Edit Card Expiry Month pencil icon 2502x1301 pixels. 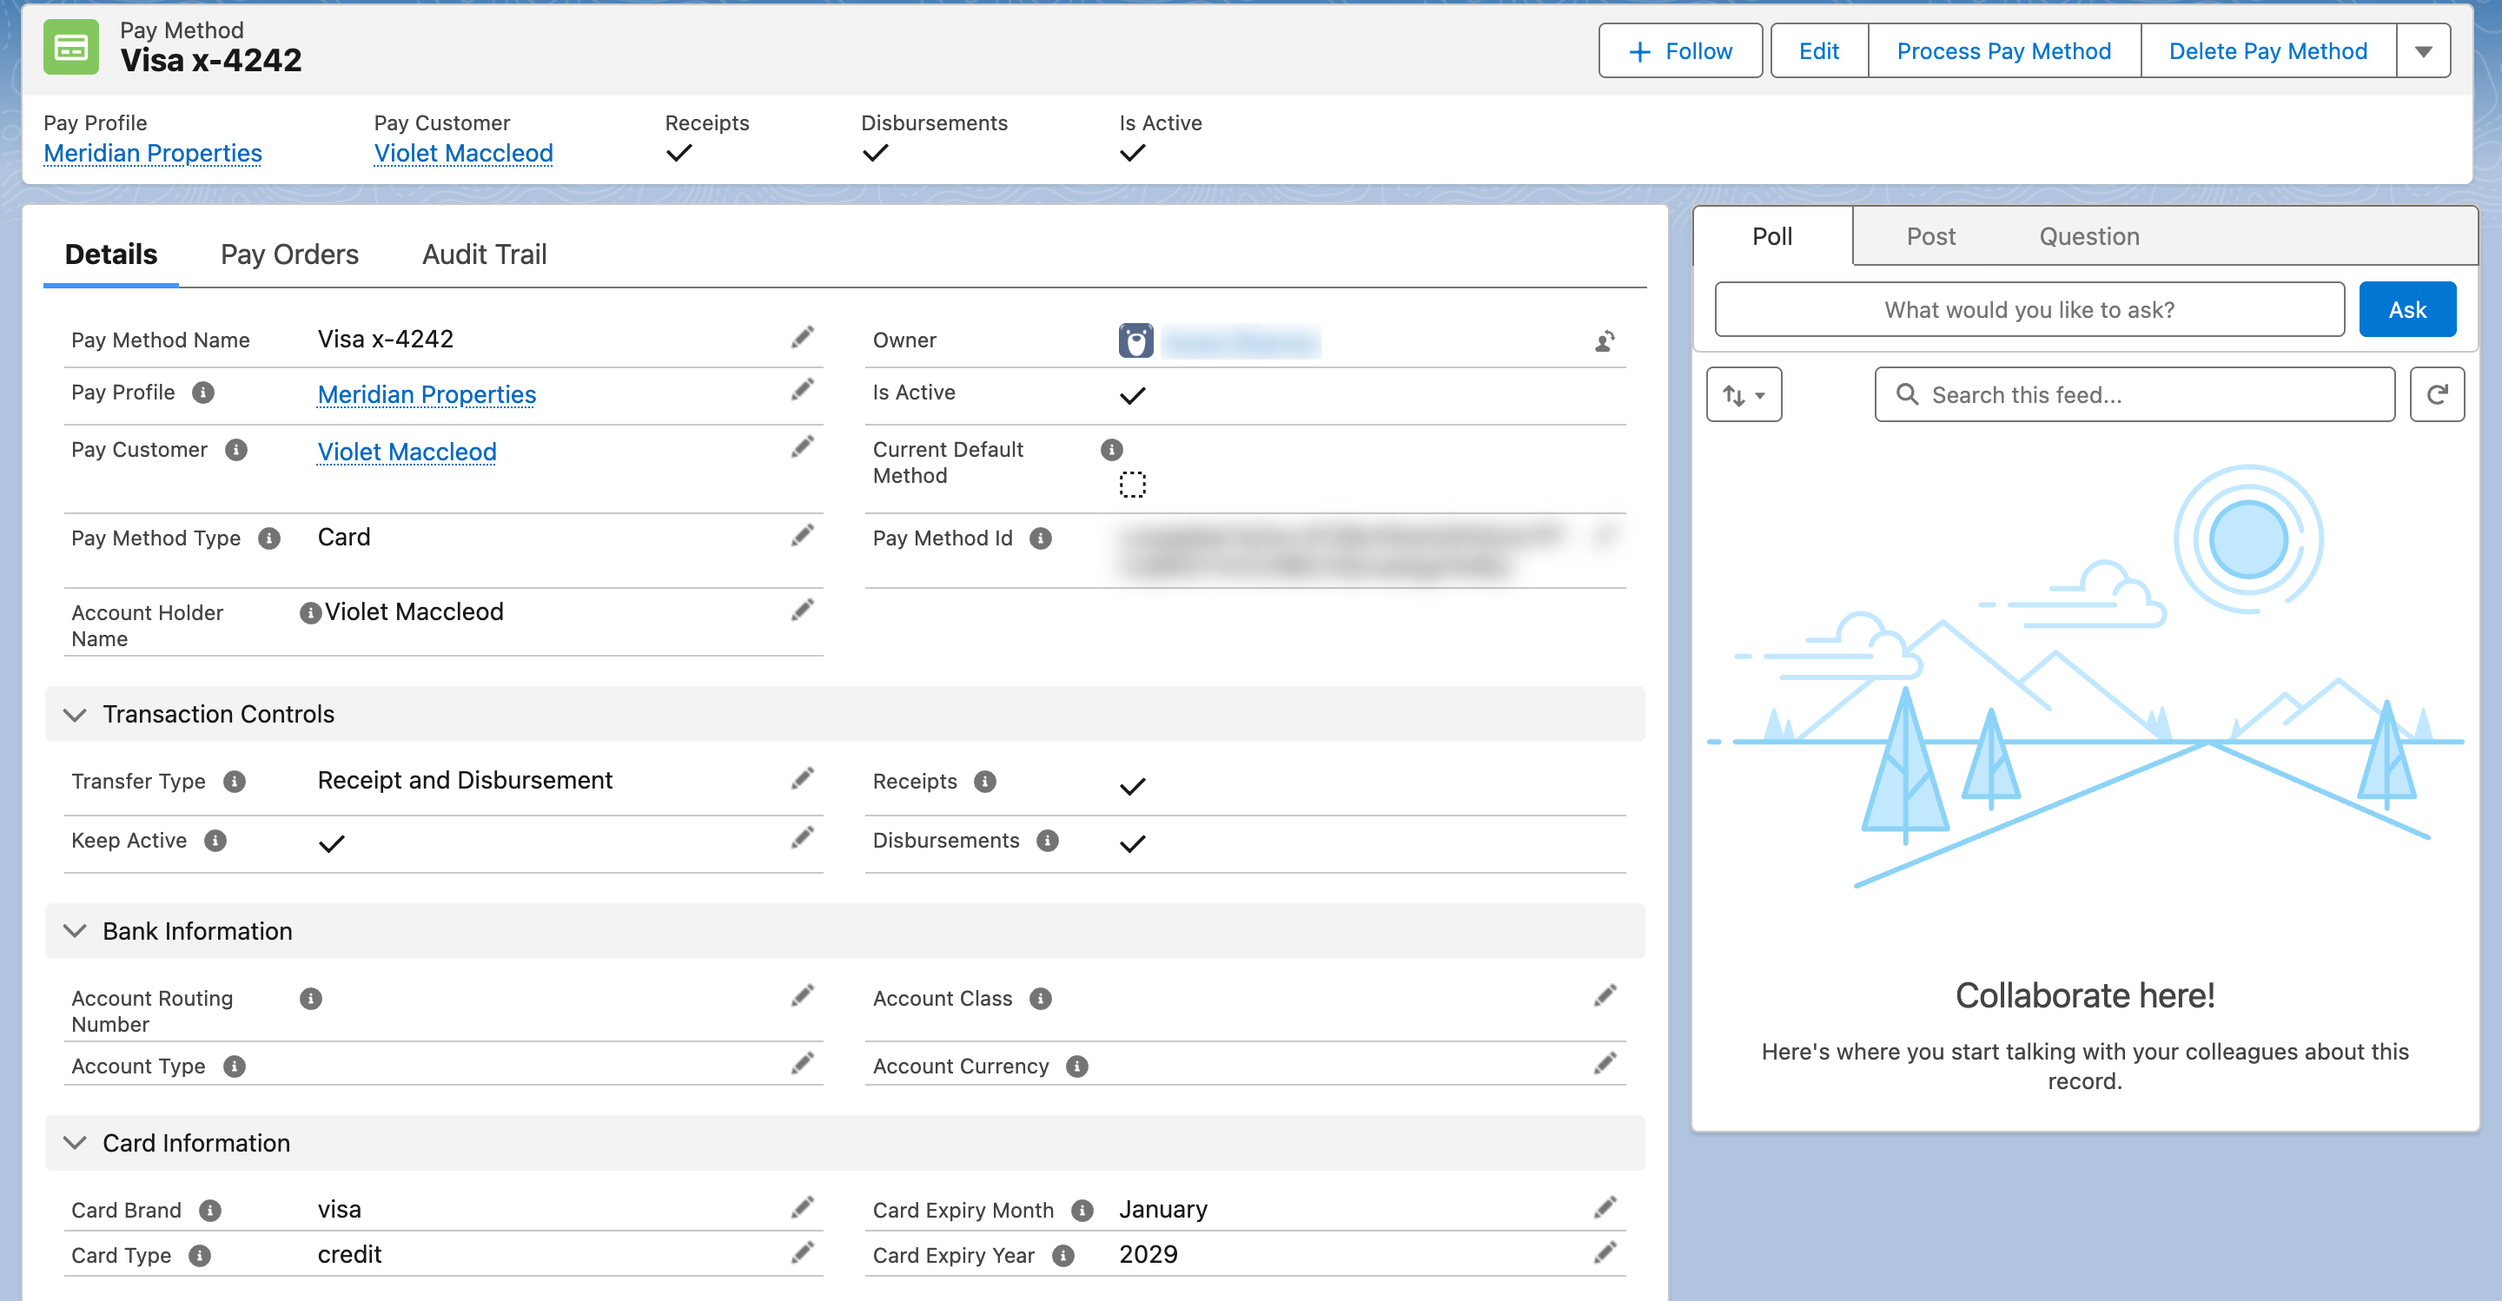(1605, 1208)
